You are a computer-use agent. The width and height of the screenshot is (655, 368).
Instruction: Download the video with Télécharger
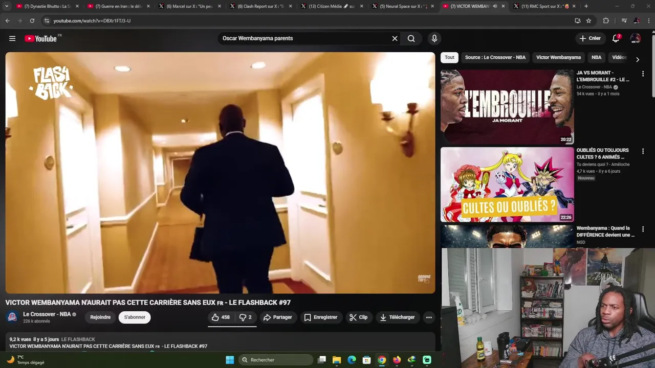coord(397,317)
